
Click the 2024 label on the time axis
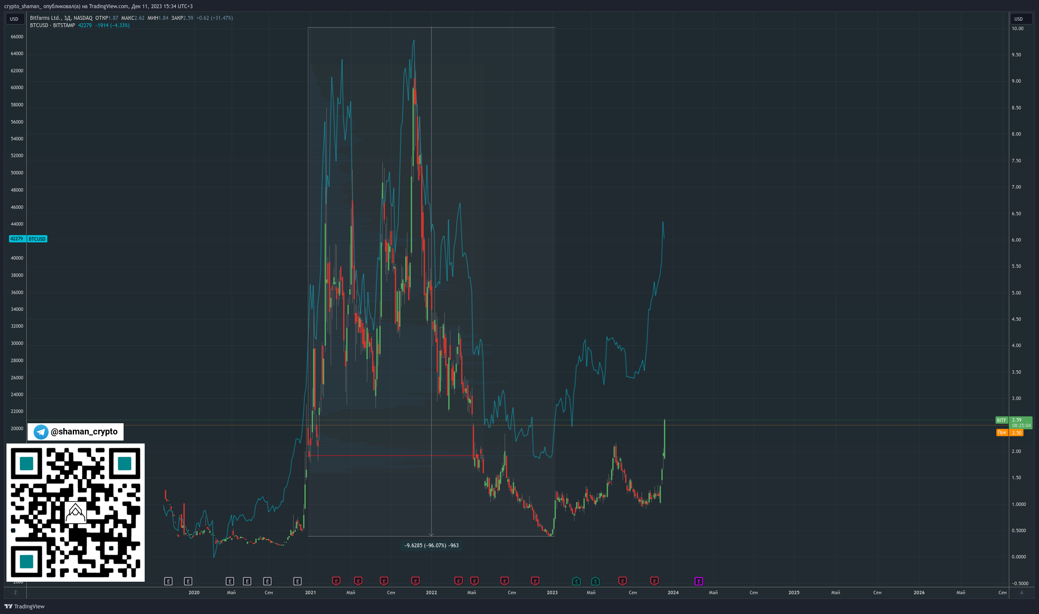coord(673,592)
